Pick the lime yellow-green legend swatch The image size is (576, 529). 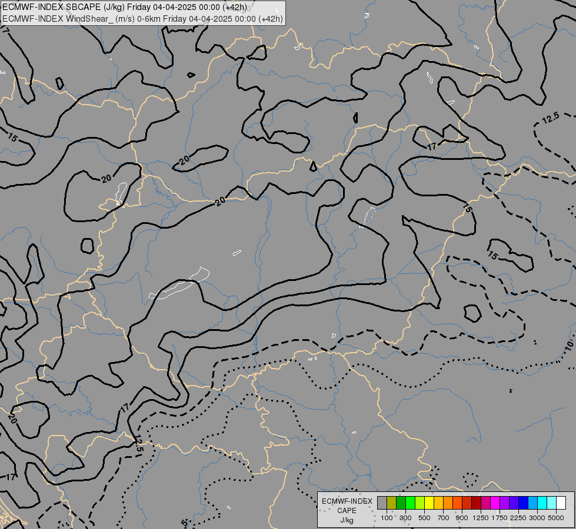point(419,503)
